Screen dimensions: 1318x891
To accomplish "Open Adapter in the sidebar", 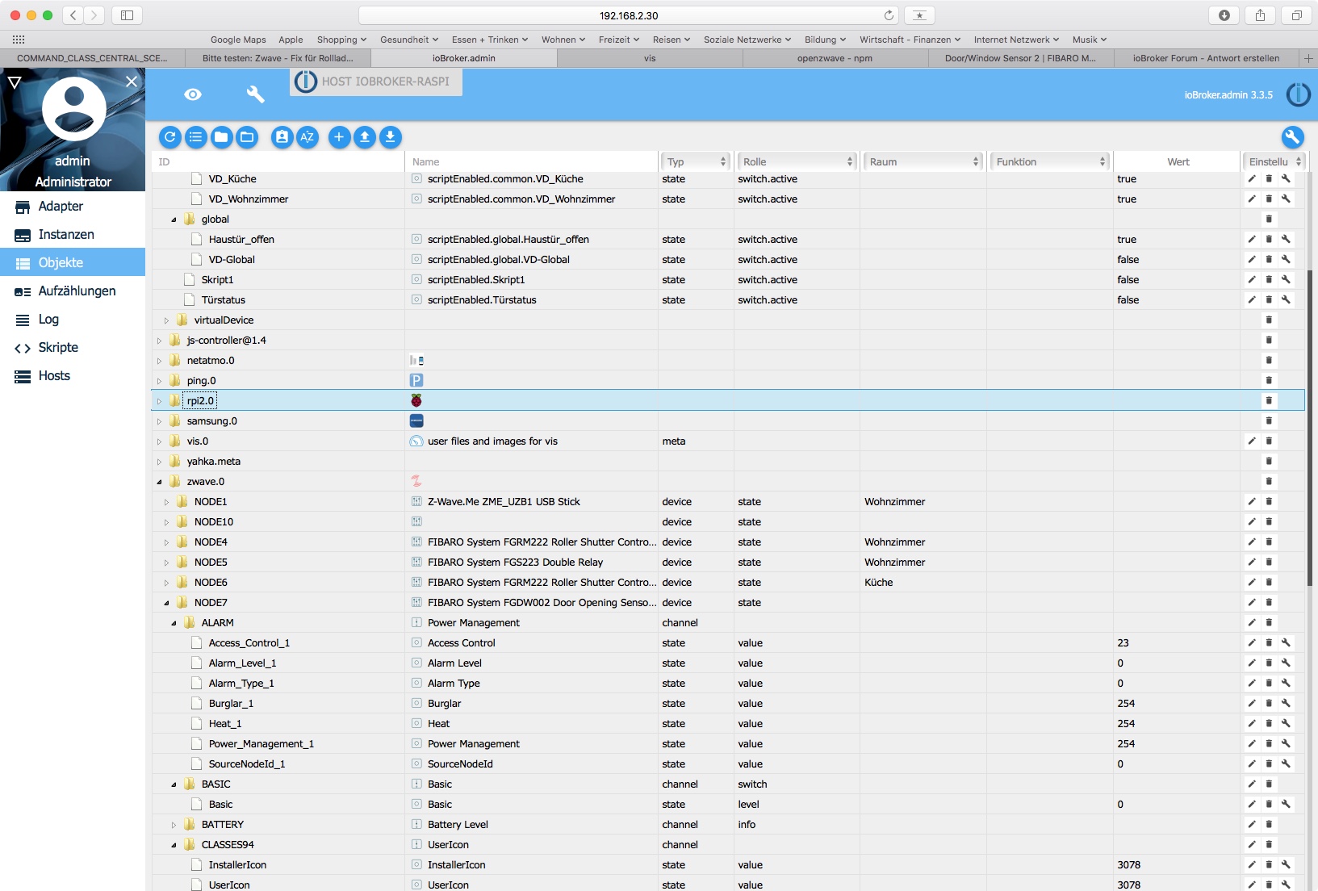I will 73,207.
